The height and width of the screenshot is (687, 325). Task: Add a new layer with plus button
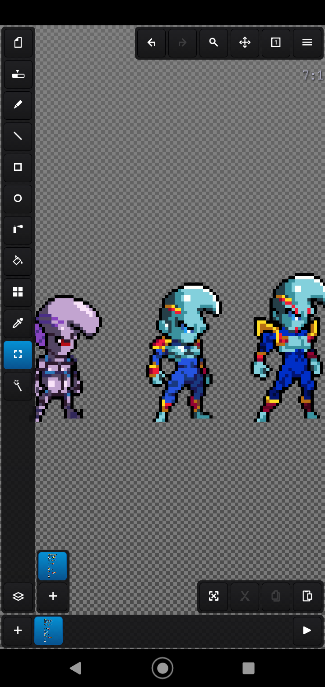[x=53, y=597]
